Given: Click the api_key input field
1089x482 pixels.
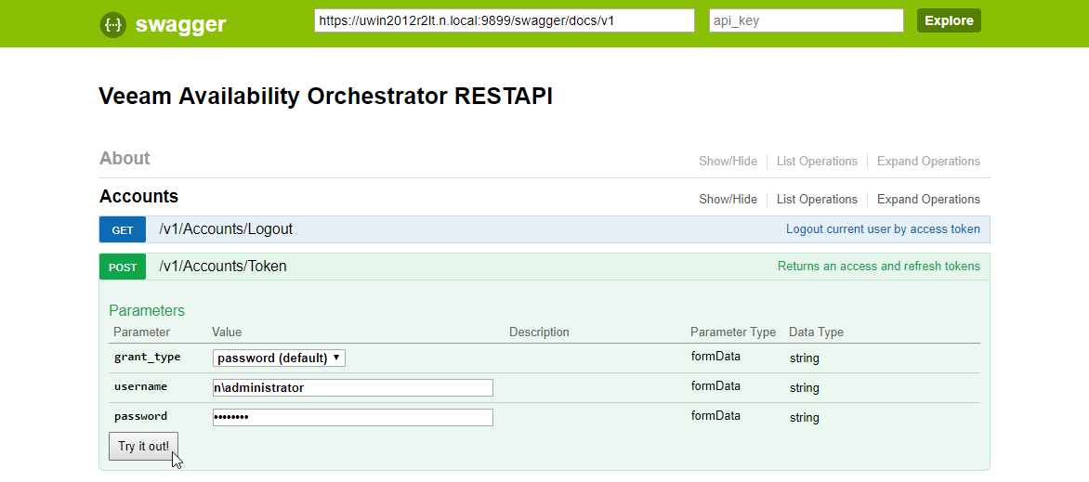Looking at the screenshot, I should tap(807, 20).
